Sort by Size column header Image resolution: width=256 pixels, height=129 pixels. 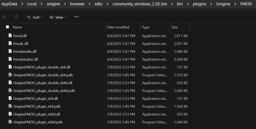(175, 27)
